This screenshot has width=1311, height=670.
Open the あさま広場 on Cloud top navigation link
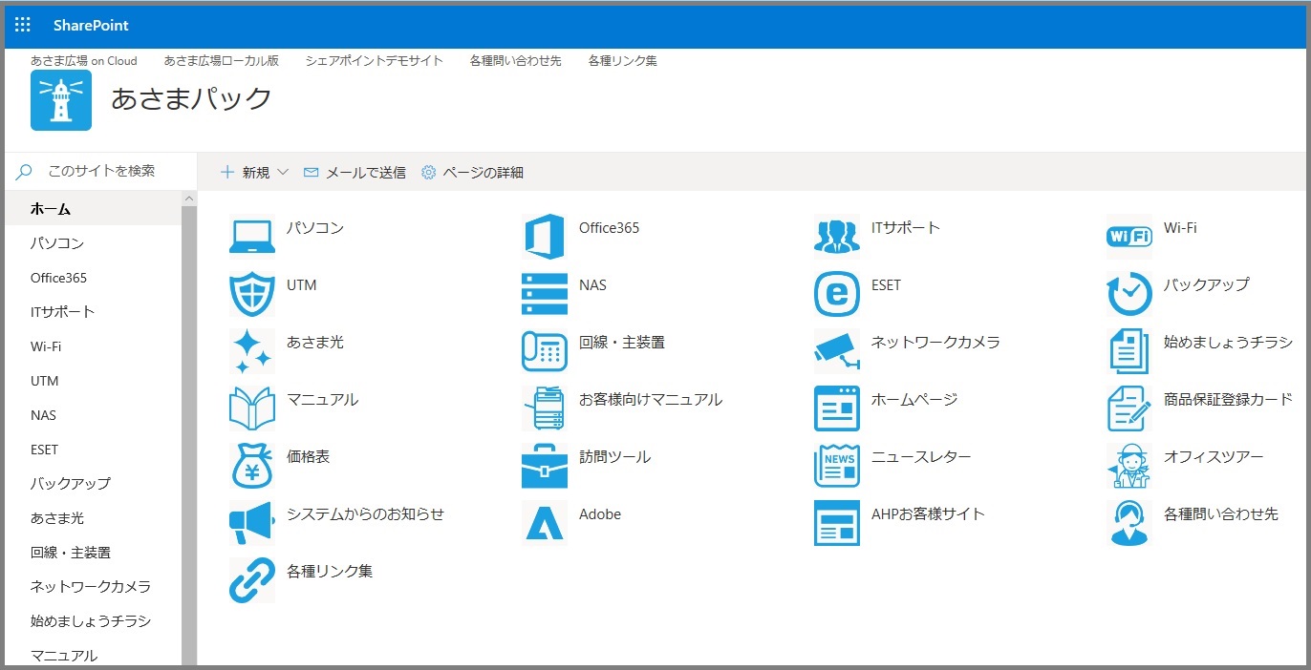pyautogui.click(x=84, y=60)
